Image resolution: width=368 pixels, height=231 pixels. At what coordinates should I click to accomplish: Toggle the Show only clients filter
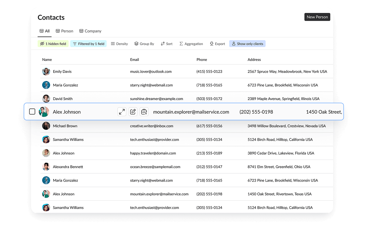(x=247, y=44)
